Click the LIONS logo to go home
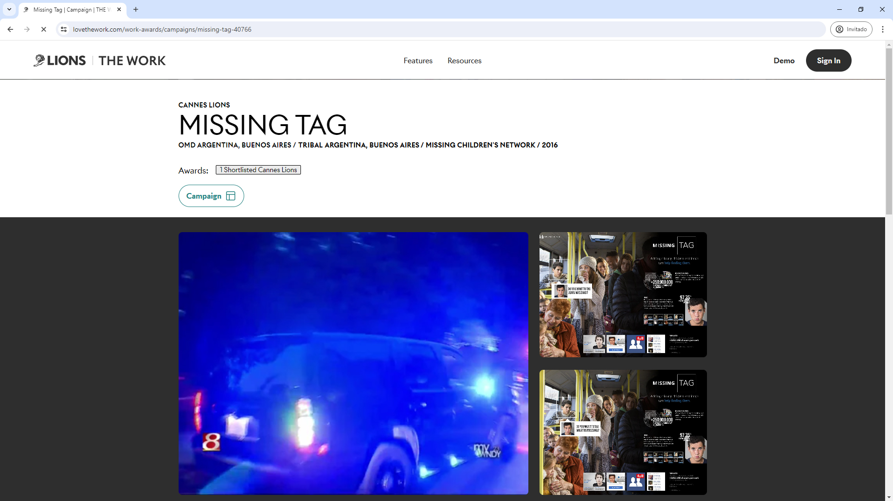Viewport: 893px width, 501px height. (60, 60)
